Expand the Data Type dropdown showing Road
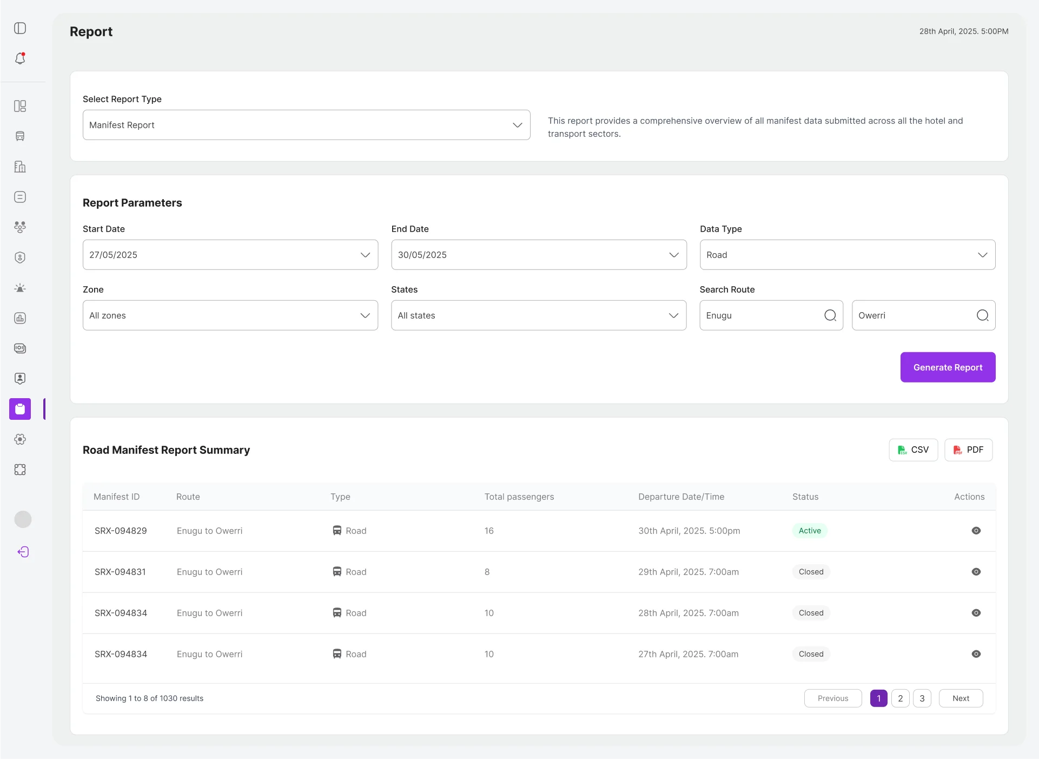 click(x=848, y=255)
